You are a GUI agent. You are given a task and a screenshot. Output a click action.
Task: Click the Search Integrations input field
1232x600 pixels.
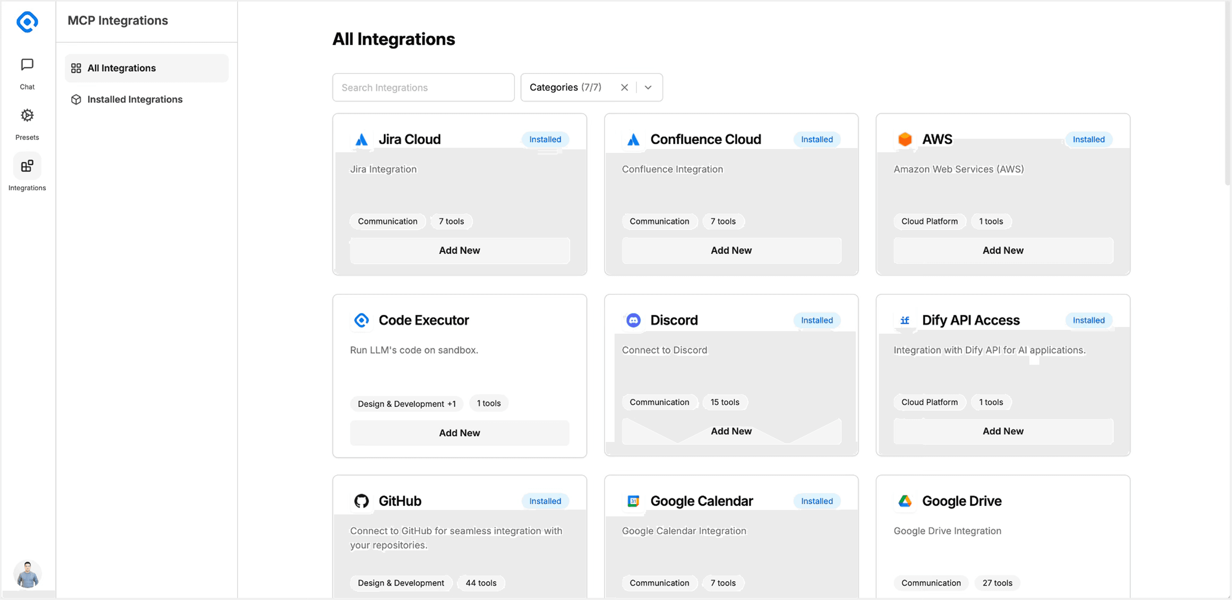[x=423, y=88]
